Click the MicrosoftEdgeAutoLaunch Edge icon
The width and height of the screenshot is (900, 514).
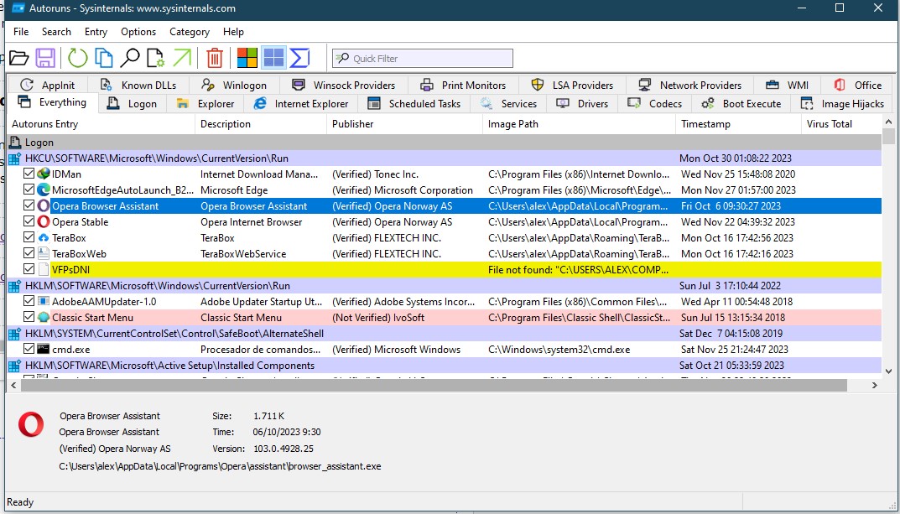point(44,190)
